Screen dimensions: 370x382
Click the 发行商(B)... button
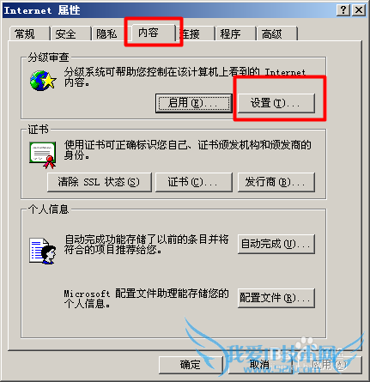[x=276, y=182]
